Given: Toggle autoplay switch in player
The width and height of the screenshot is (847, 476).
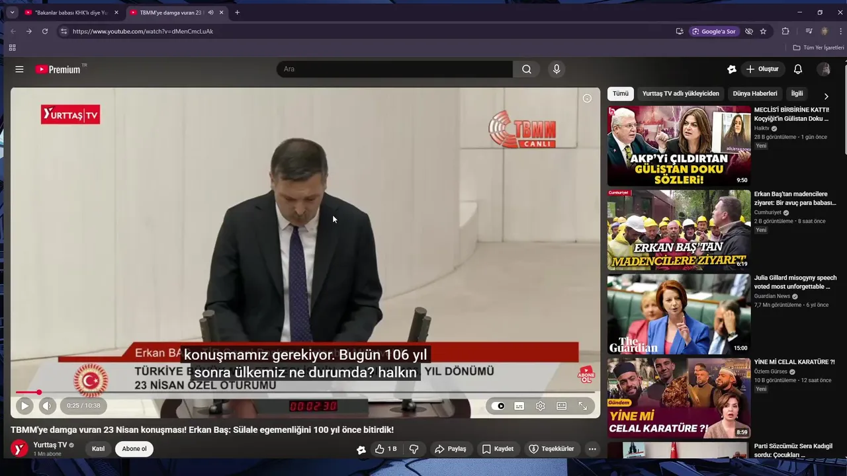Looking at the screenshot, I should [498, 406].
